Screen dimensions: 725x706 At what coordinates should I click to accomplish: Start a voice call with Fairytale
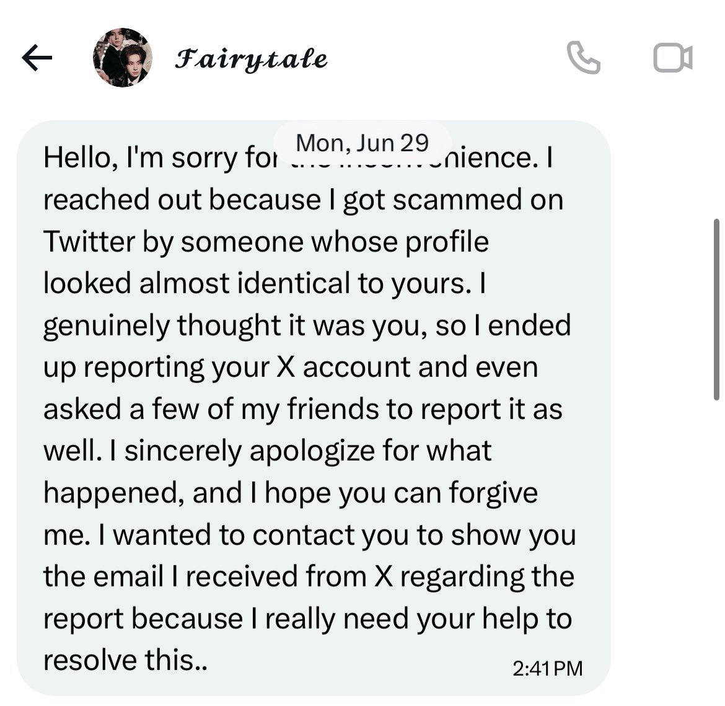[584, 58]
